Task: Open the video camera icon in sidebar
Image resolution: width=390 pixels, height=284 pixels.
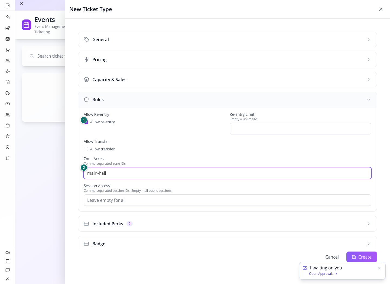Action: (x=8, y=253)
